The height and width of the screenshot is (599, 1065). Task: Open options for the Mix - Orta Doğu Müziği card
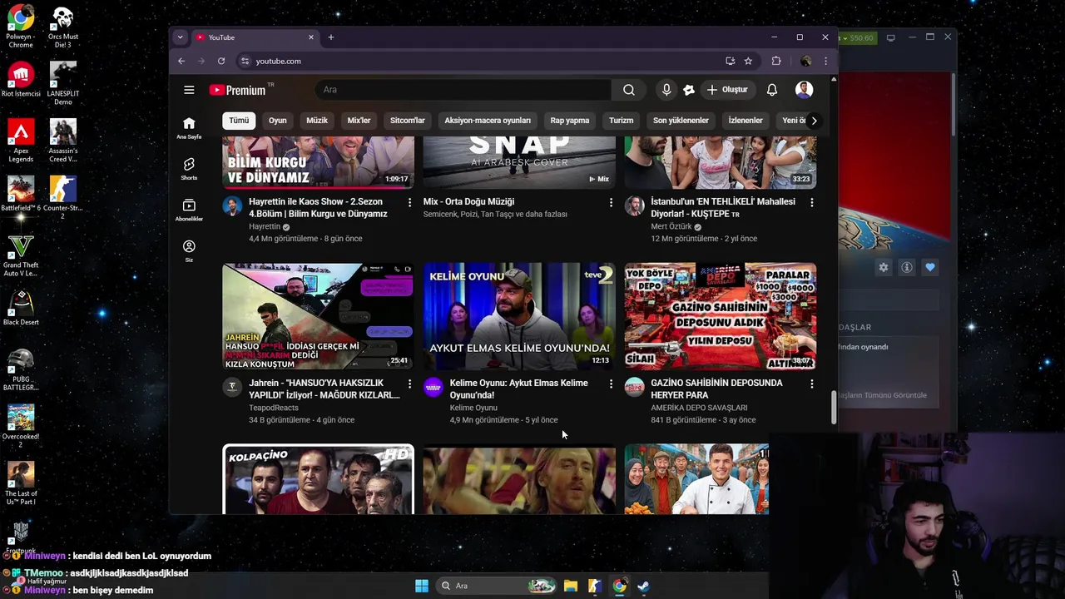(x=611, y=202)
